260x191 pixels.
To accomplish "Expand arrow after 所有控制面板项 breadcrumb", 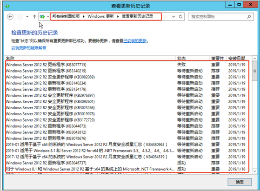I will click(84, 16).
